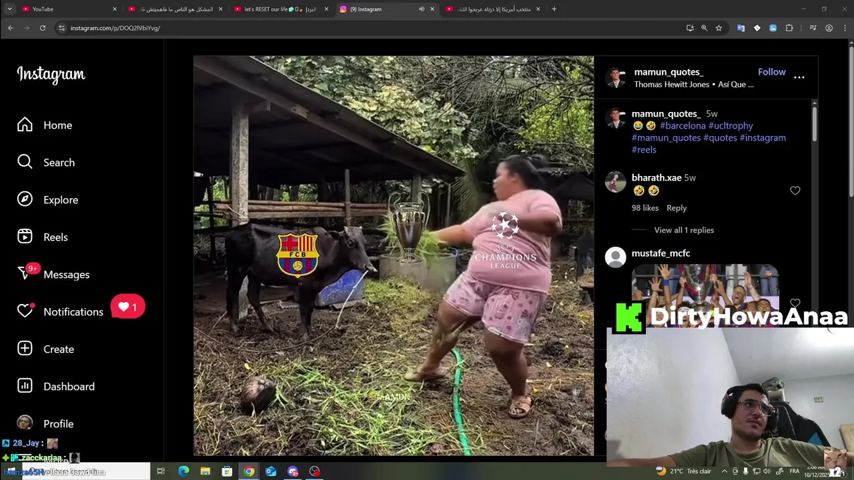Expand View all 1 replies
Viewport: 854px width, 480px height.
(684, 230)
